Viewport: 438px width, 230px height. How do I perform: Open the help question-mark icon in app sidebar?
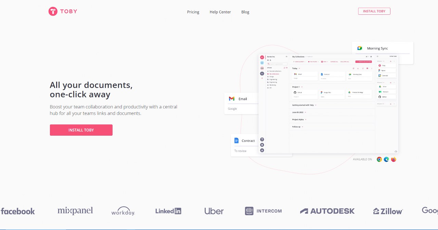[x=262, y=139]
